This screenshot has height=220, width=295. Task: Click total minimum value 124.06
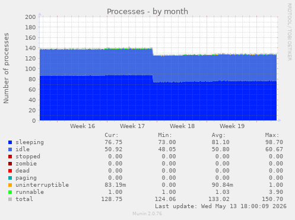point(165,199)
